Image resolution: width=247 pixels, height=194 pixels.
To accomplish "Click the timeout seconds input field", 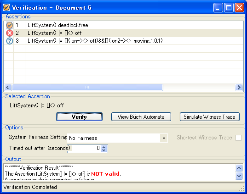I will (85, 149).
